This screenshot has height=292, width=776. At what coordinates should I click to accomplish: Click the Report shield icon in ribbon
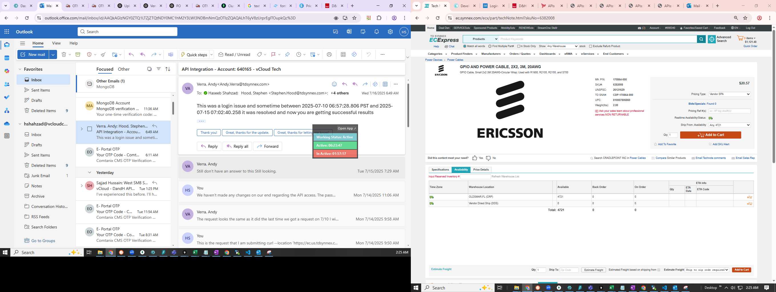pyautogui.click(x=89, y=54)
